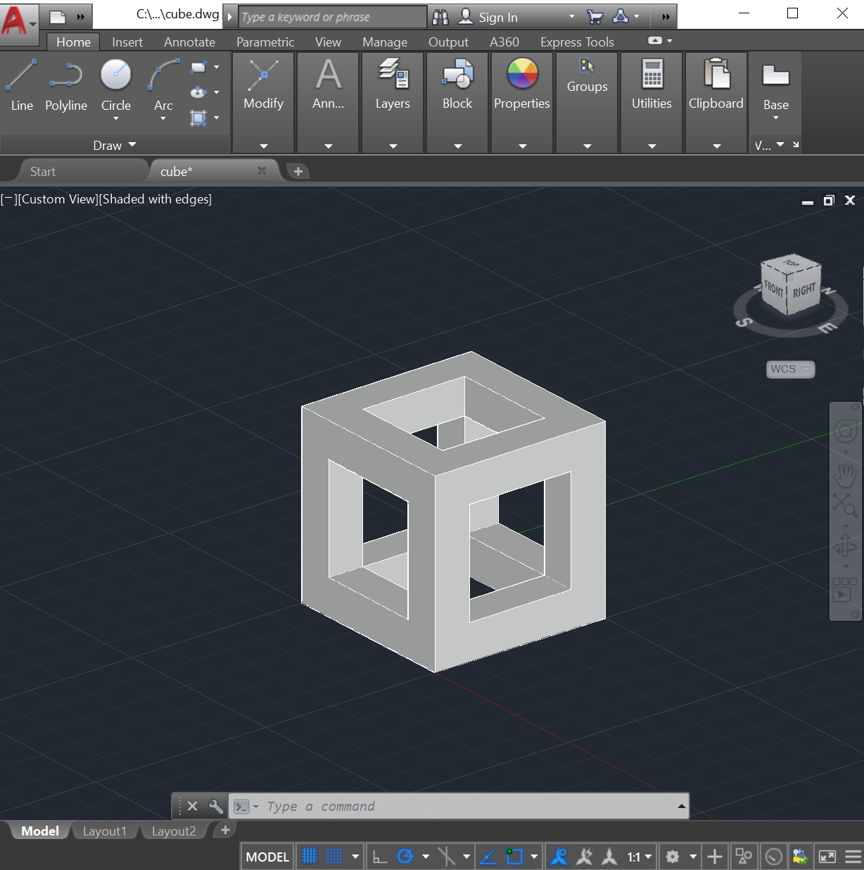
Task: Toggle the grid display in status bar
Action: [310, 856]
